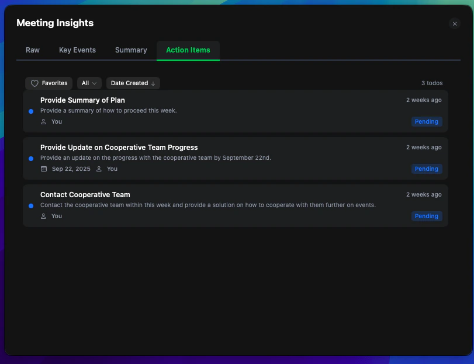The height and width of the screenshot is (364, 474).
Task: Toggle the status dot on Contact Cooperative Team
Action: point(30,205)
